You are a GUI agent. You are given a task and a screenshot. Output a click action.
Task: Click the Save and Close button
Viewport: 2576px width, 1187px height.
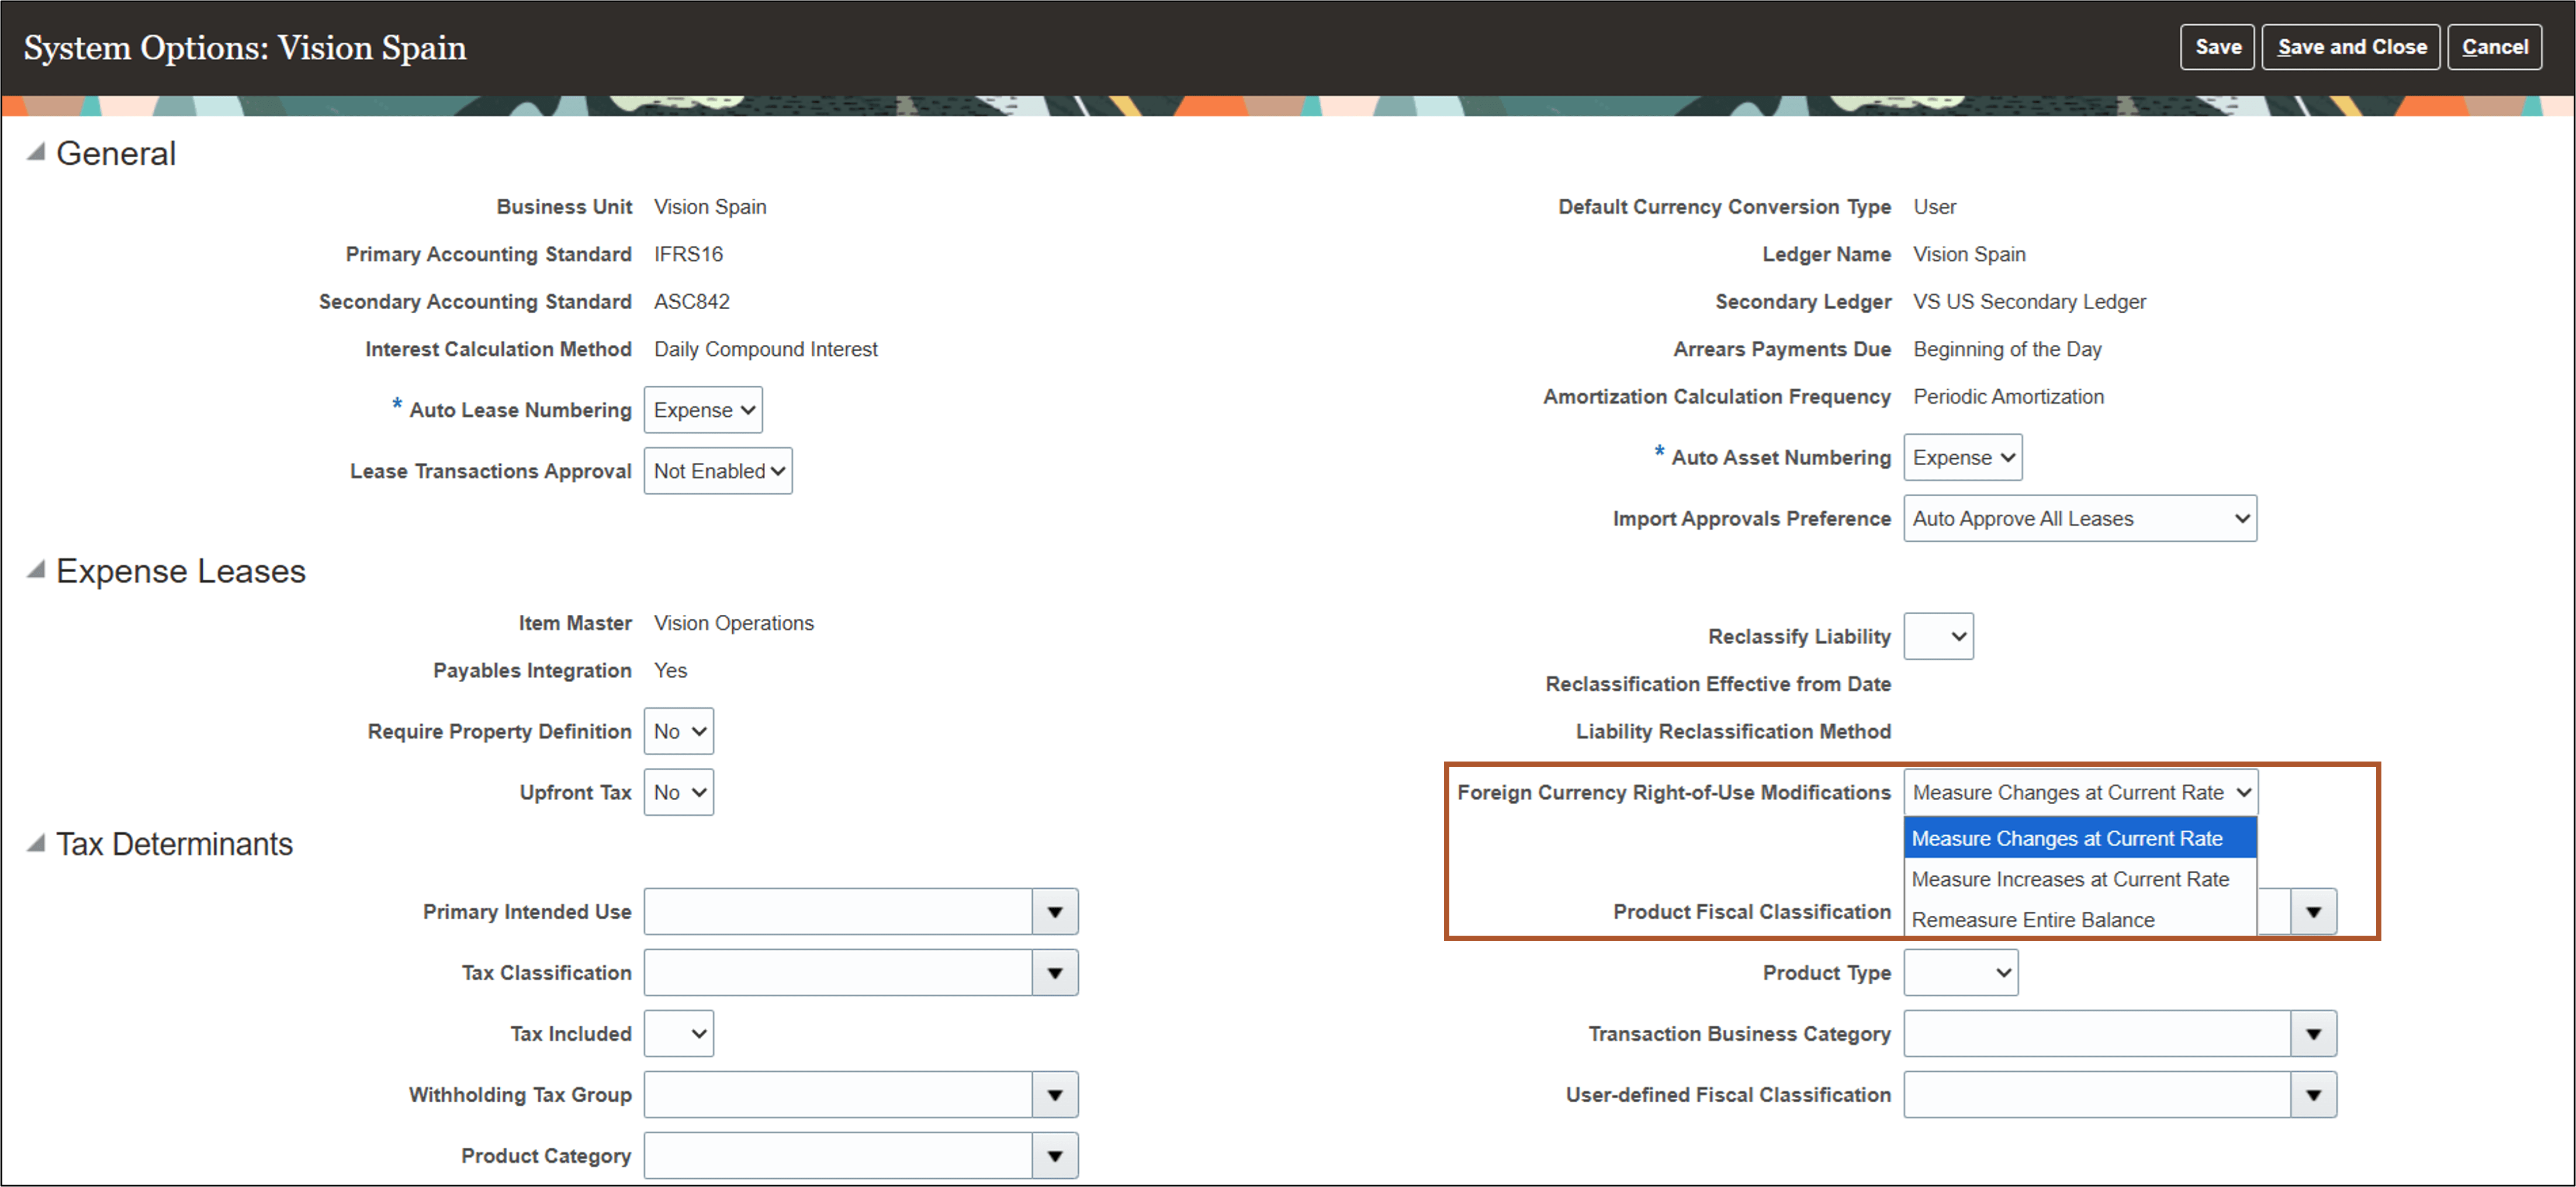point(2350,46)
